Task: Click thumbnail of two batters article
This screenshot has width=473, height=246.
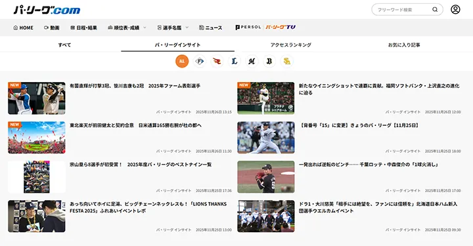Action: click(x=37, y=98)
